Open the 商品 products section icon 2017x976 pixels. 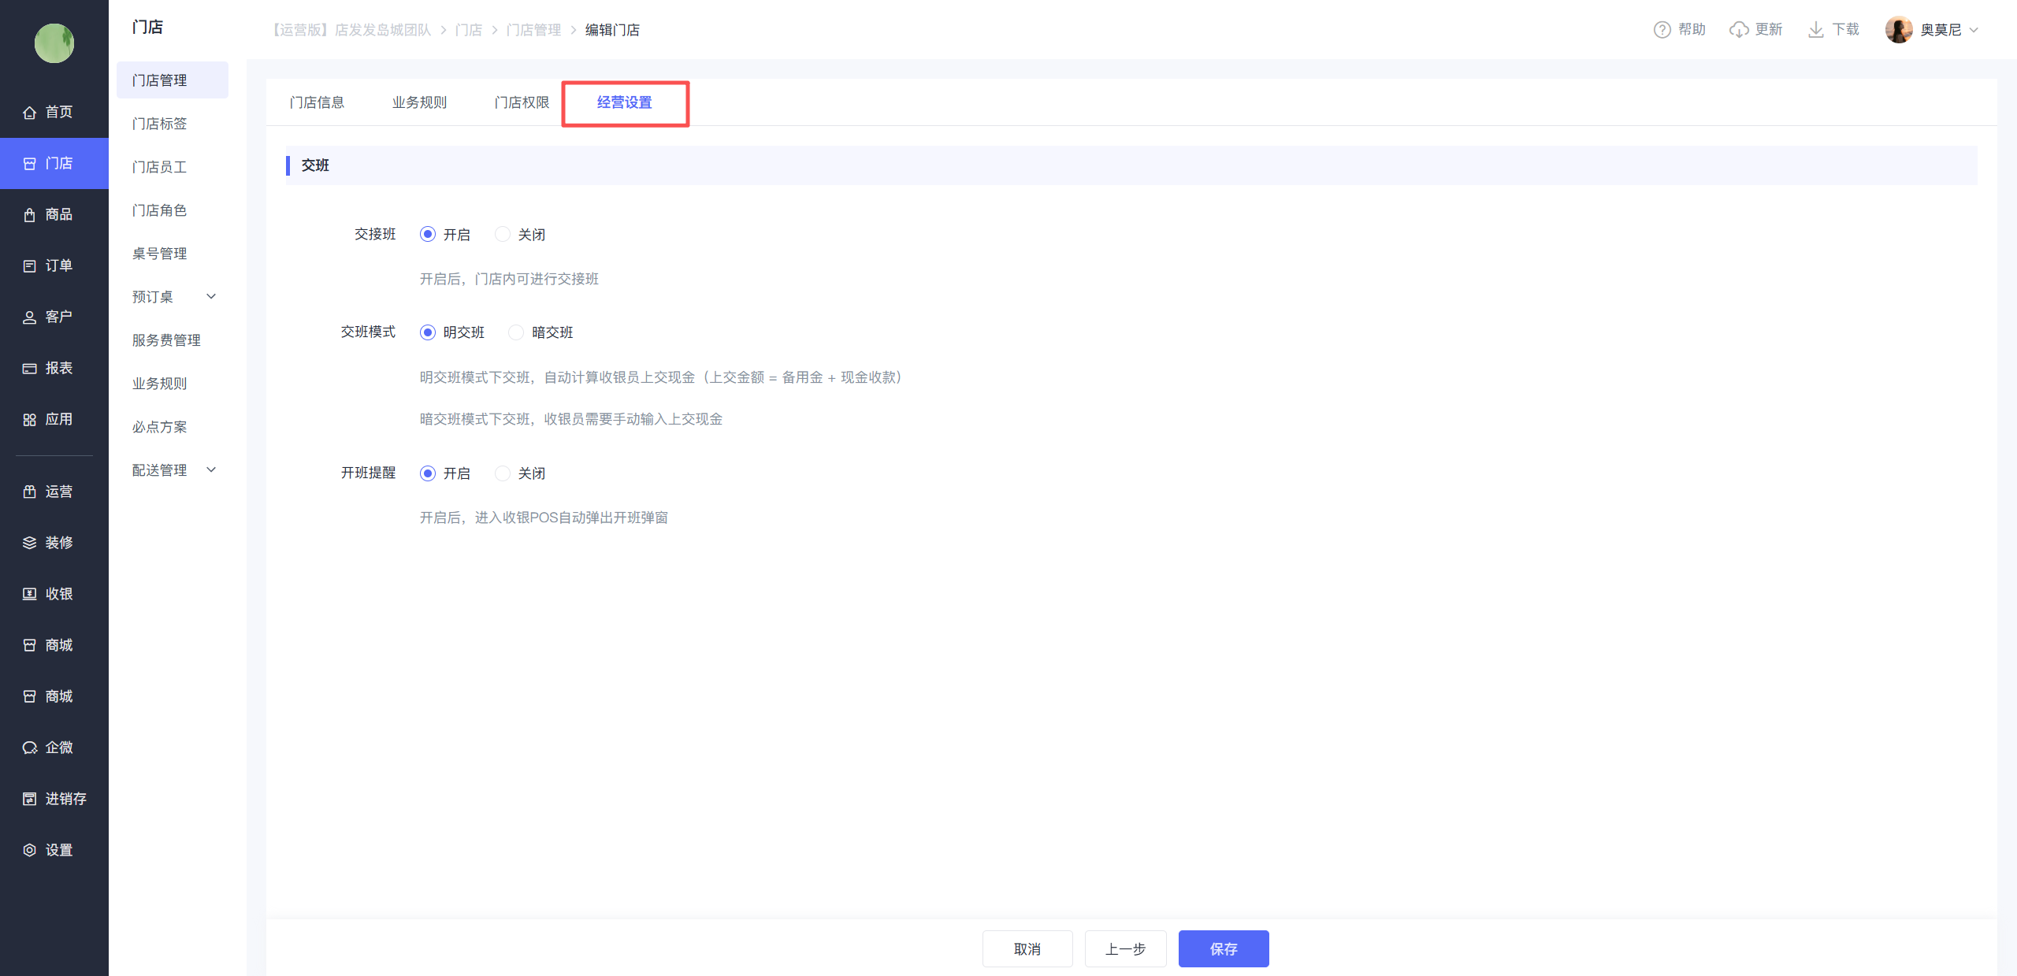click(x=29, y=215)
